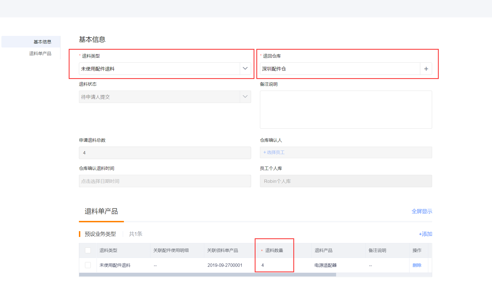492x293 pixels.
Task: Click the horizontal table scrollbar
Action: pos(208,274)
